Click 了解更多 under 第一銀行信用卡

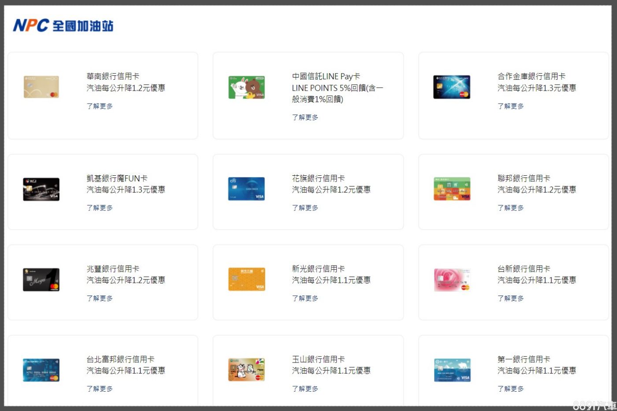510,389
